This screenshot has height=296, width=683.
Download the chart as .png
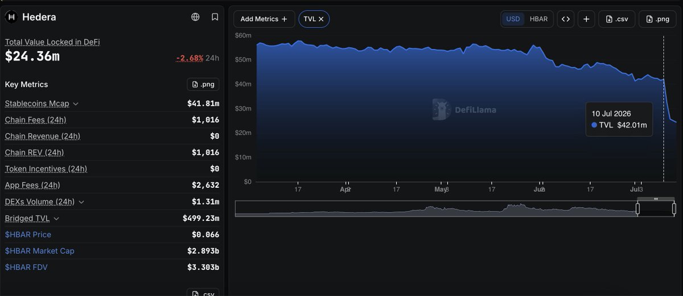coord(657,19)
